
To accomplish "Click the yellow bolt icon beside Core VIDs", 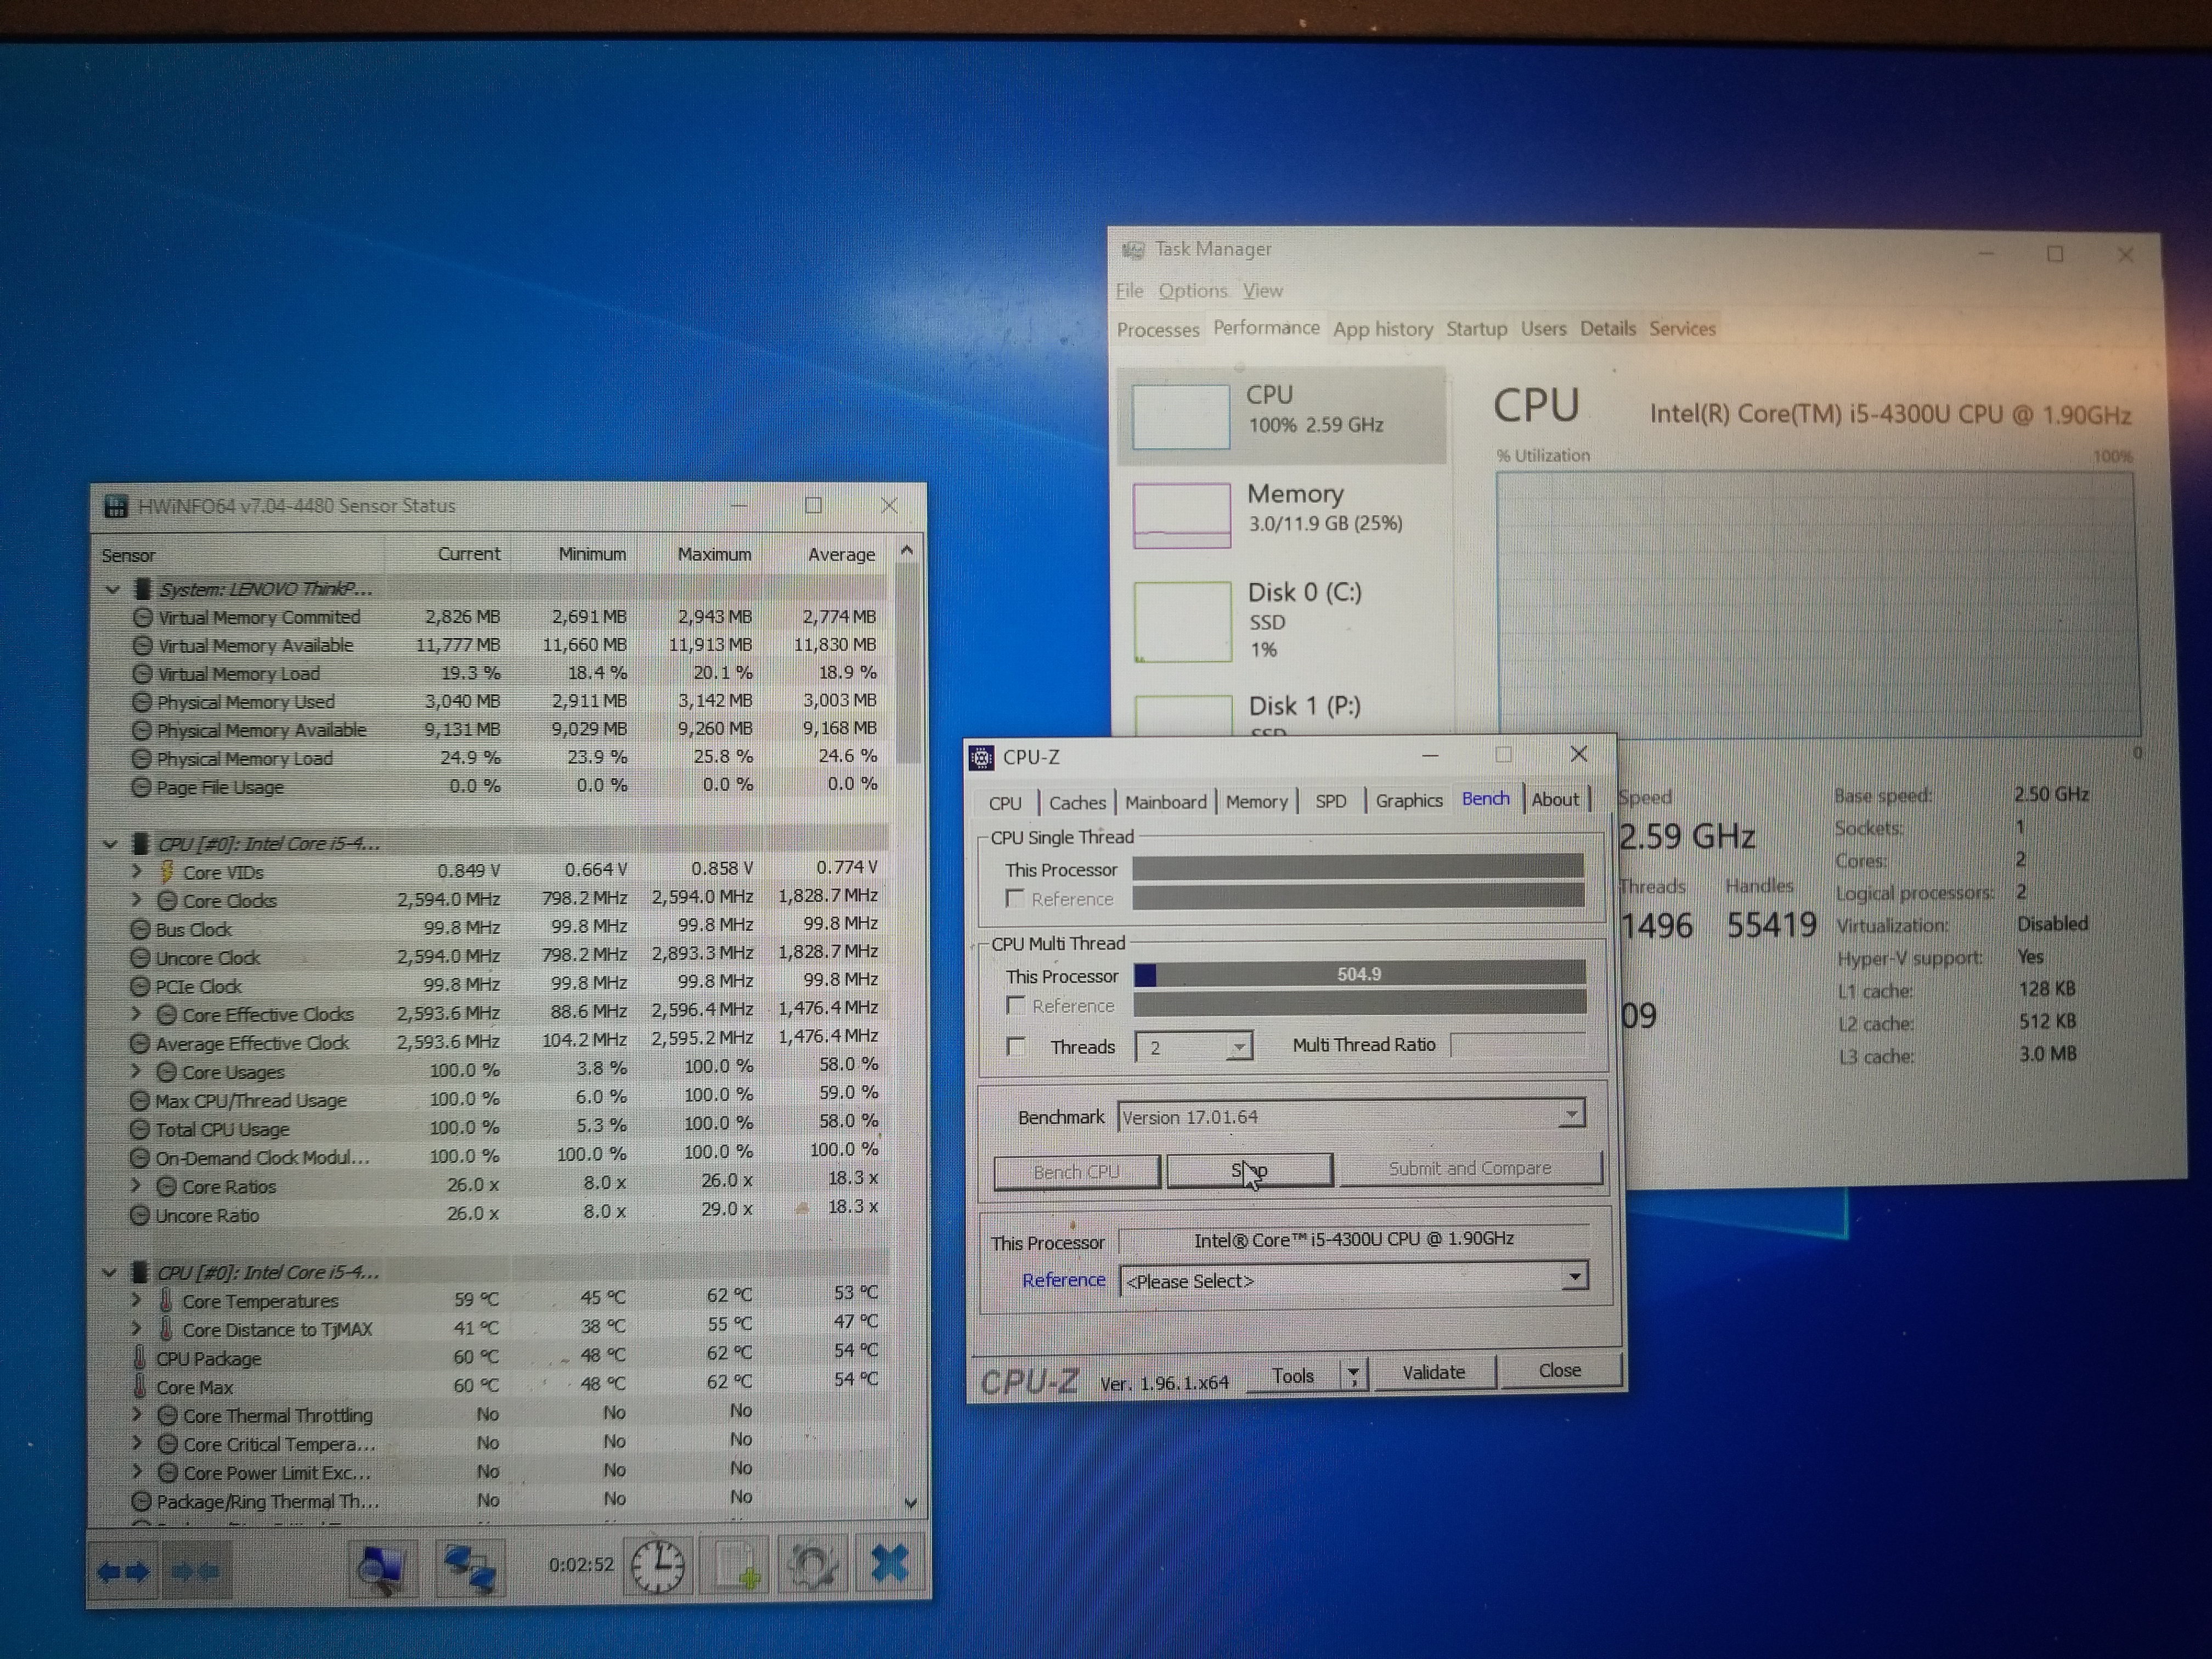I will tap(167, 872).
